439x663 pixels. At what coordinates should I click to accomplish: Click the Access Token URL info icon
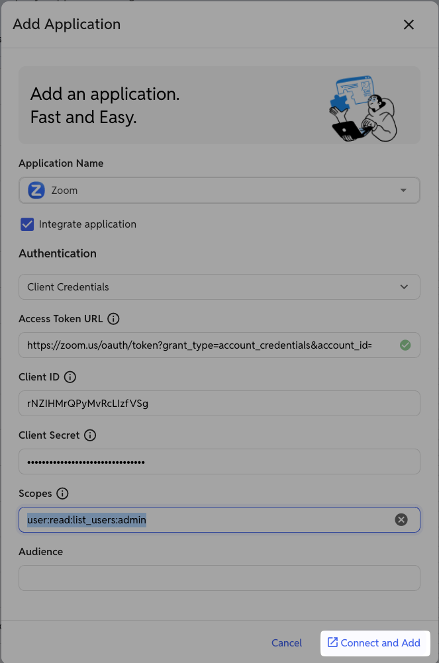coord(113,319)
